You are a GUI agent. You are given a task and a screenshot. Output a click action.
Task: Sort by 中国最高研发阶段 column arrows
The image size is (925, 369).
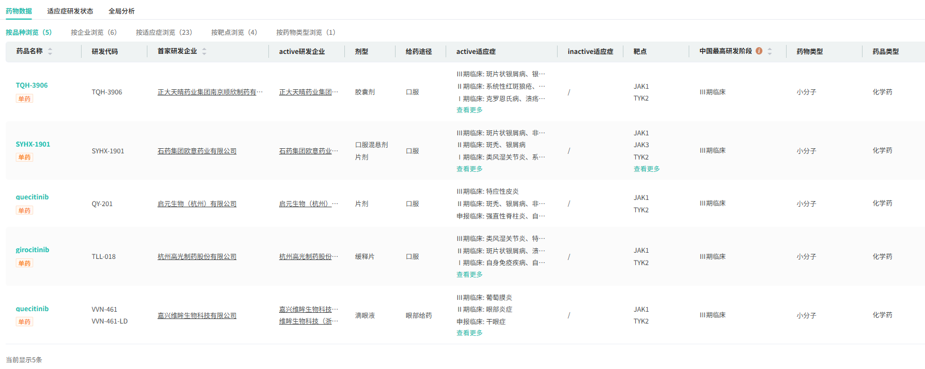[770, 52]
